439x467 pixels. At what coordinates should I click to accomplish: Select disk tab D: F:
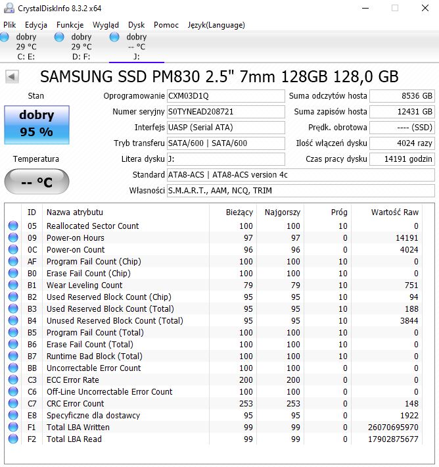(x=81, y=47)
